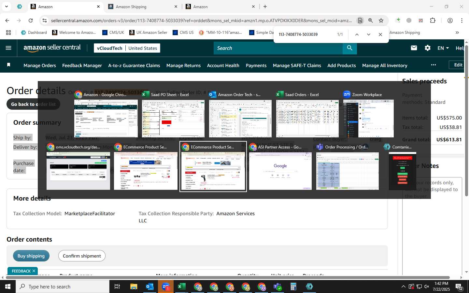
Task: Click the Task View taskbar icon
Action: (117, 286)
